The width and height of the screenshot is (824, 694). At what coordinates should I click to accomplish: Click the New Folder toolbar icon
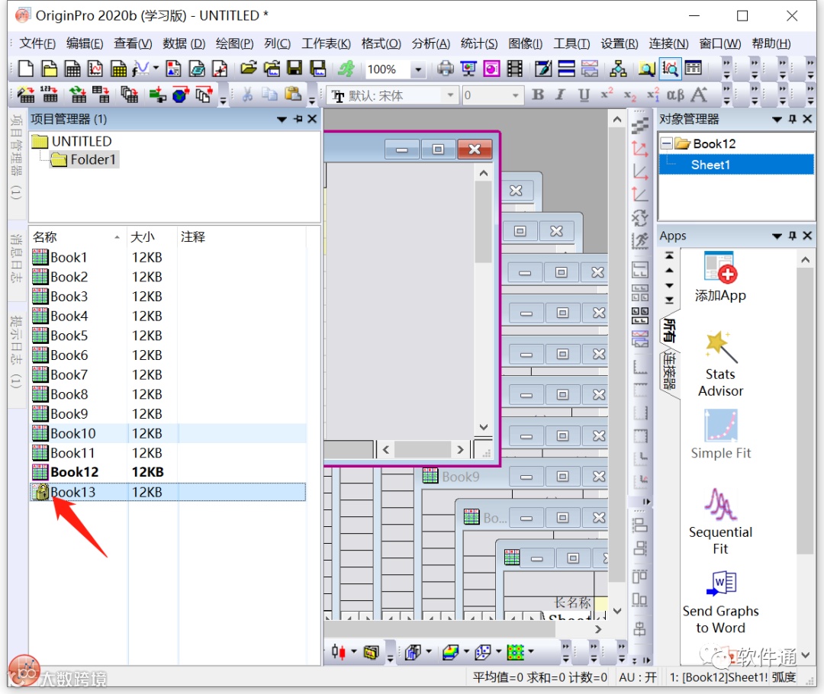tap(49, 69)
